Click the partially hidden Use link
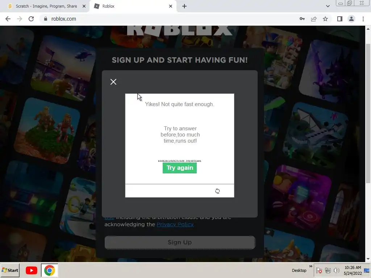 coord(109,218)
